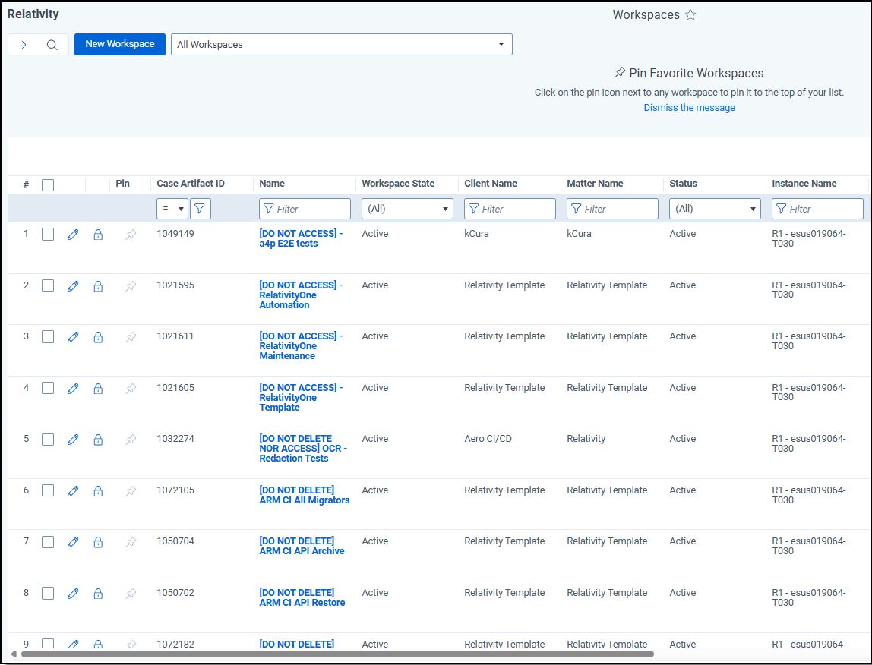The height and width of the screenshot is (665, 872).
Task: Click the lock icon for workspace 1021611
Action: (98, 337)
